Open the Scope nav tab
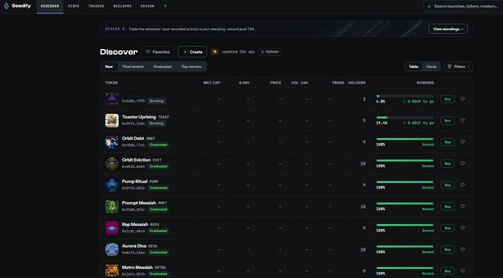503x278 pixels. pos(73,6)
